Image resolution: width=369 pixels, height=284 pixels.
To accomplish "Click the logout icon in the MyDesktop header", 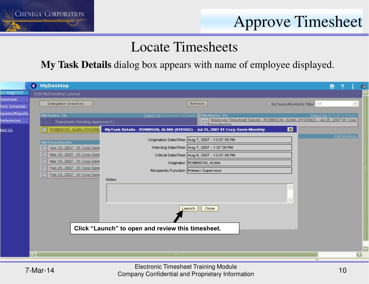I will point(363,86).
